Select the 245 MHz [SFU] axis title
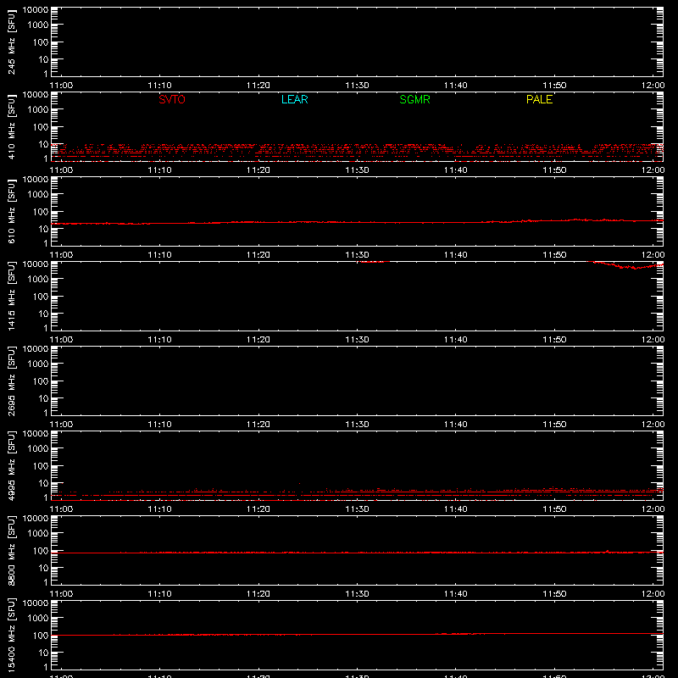Image resolution: width=678 pixels, height=678 pixels. click(x=12, y=42)
